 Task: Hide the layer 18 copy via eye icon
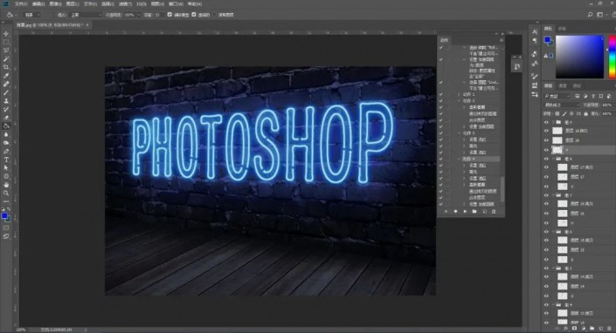click(546, 131)
